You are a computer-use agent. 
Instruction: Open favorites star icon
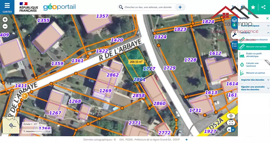pos(253,7)
